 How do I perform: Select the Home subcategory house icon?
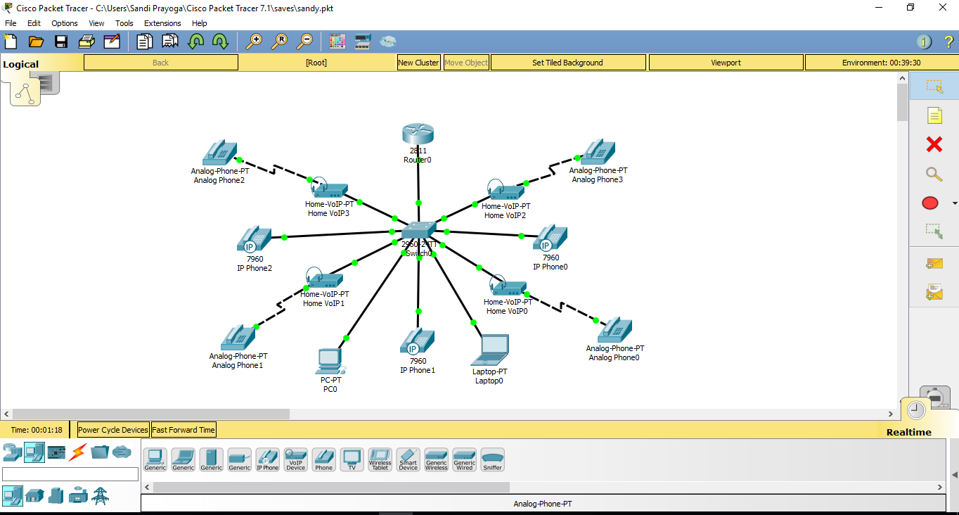coord(34,495)
